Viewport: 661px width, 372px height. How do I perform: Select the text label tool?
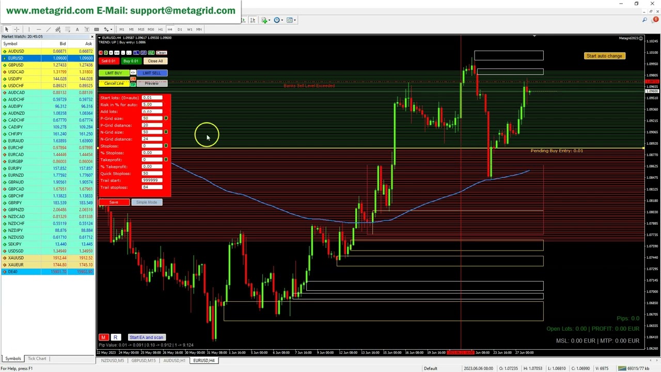[87, 29]
